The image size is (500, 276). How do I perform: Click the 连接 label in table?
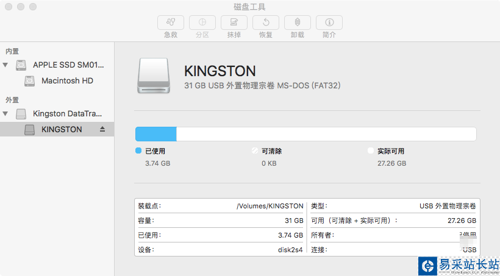click(x=319, y=250)
